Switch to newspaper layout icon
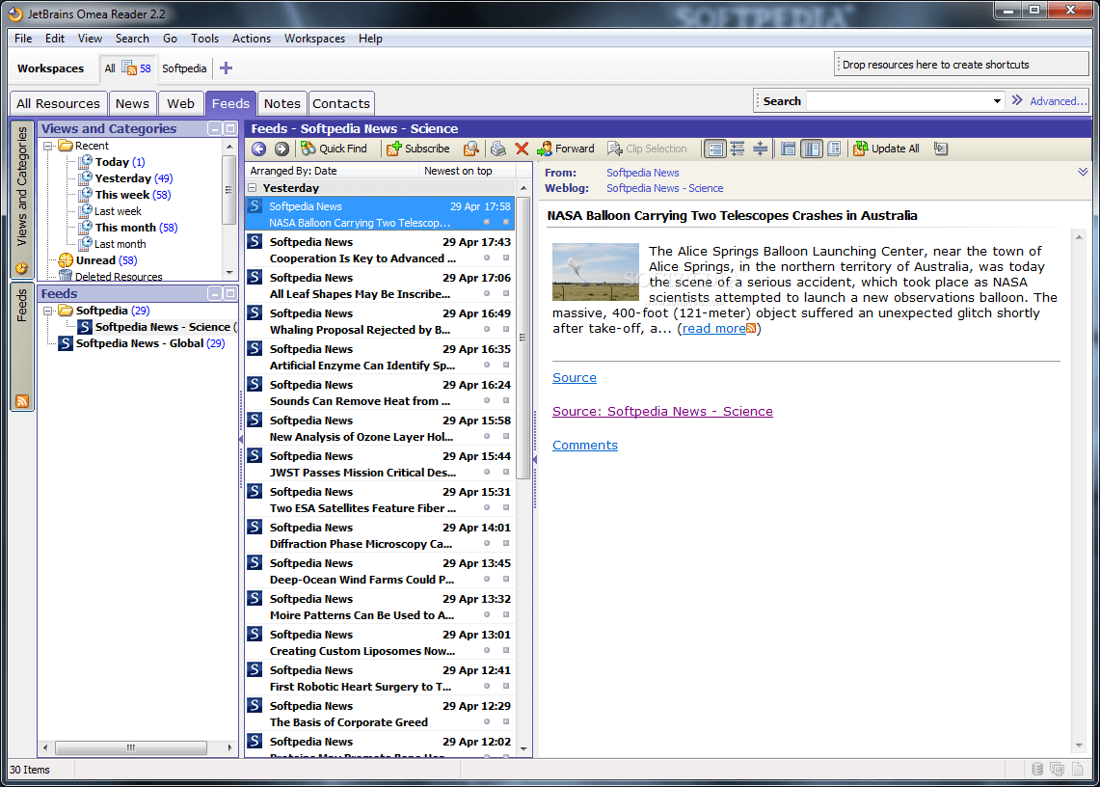 (x=833, y=149)
